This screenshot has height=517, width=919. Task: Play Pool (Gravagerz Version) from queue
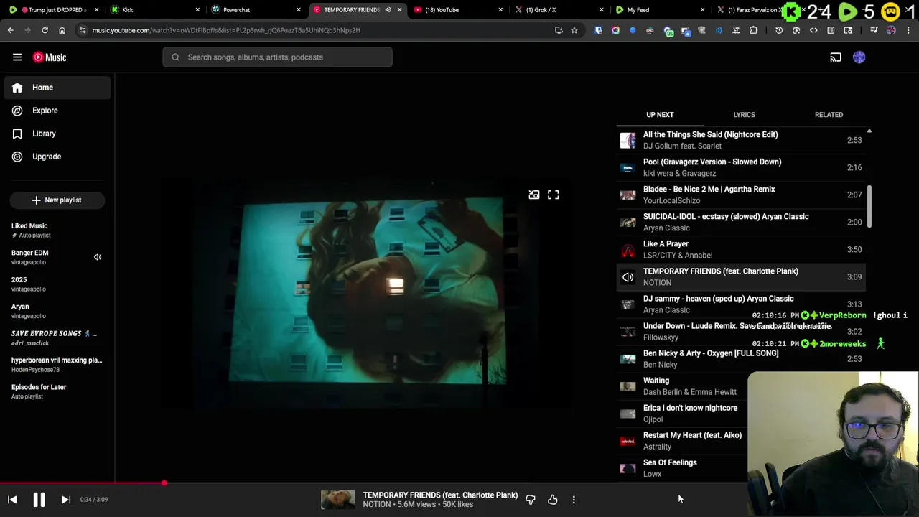click(741, 167)
